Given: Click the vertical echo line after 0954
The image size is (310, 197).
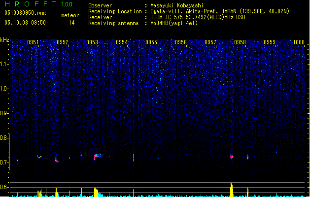Looking at the screenshot, I should coord(133,158).
